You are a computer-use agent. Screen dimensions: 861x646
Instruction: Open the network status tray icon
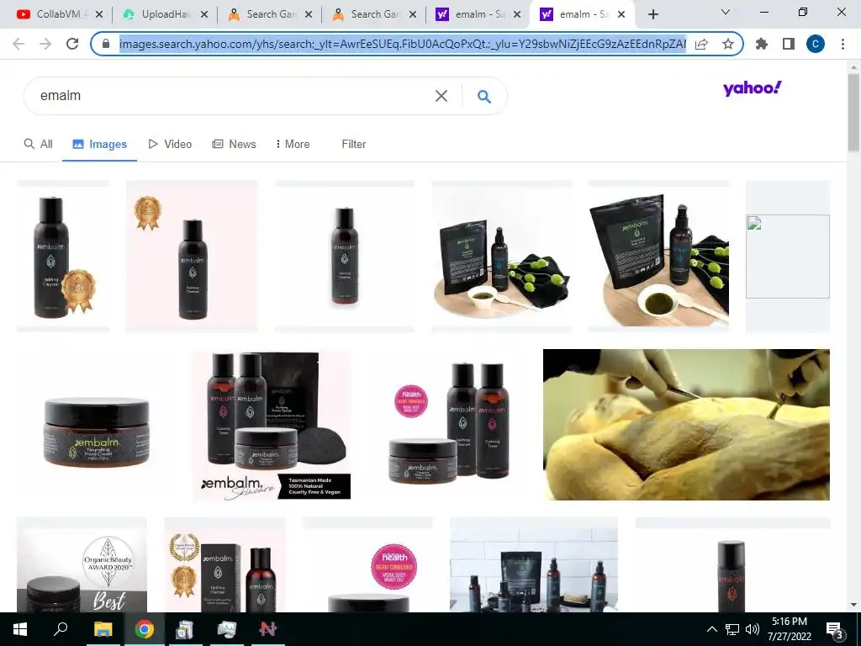click(732, 629)
